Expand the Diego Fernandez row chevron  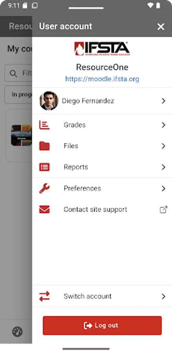[x=164, y=101]
